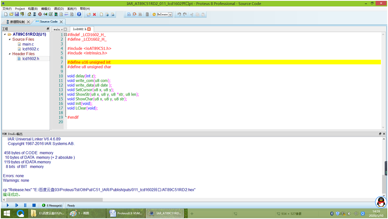Click the highlighted '#define u16 unsigned int' line

224,62
